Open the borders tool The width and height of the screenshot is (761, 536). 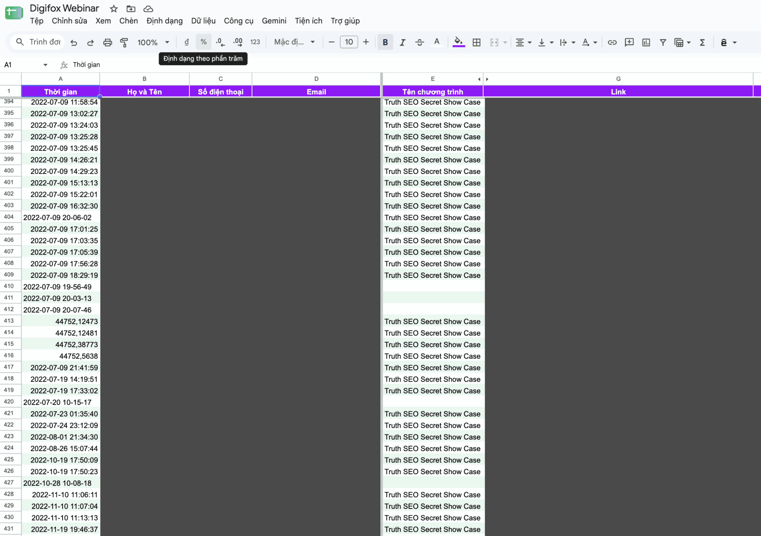point(476,42)
